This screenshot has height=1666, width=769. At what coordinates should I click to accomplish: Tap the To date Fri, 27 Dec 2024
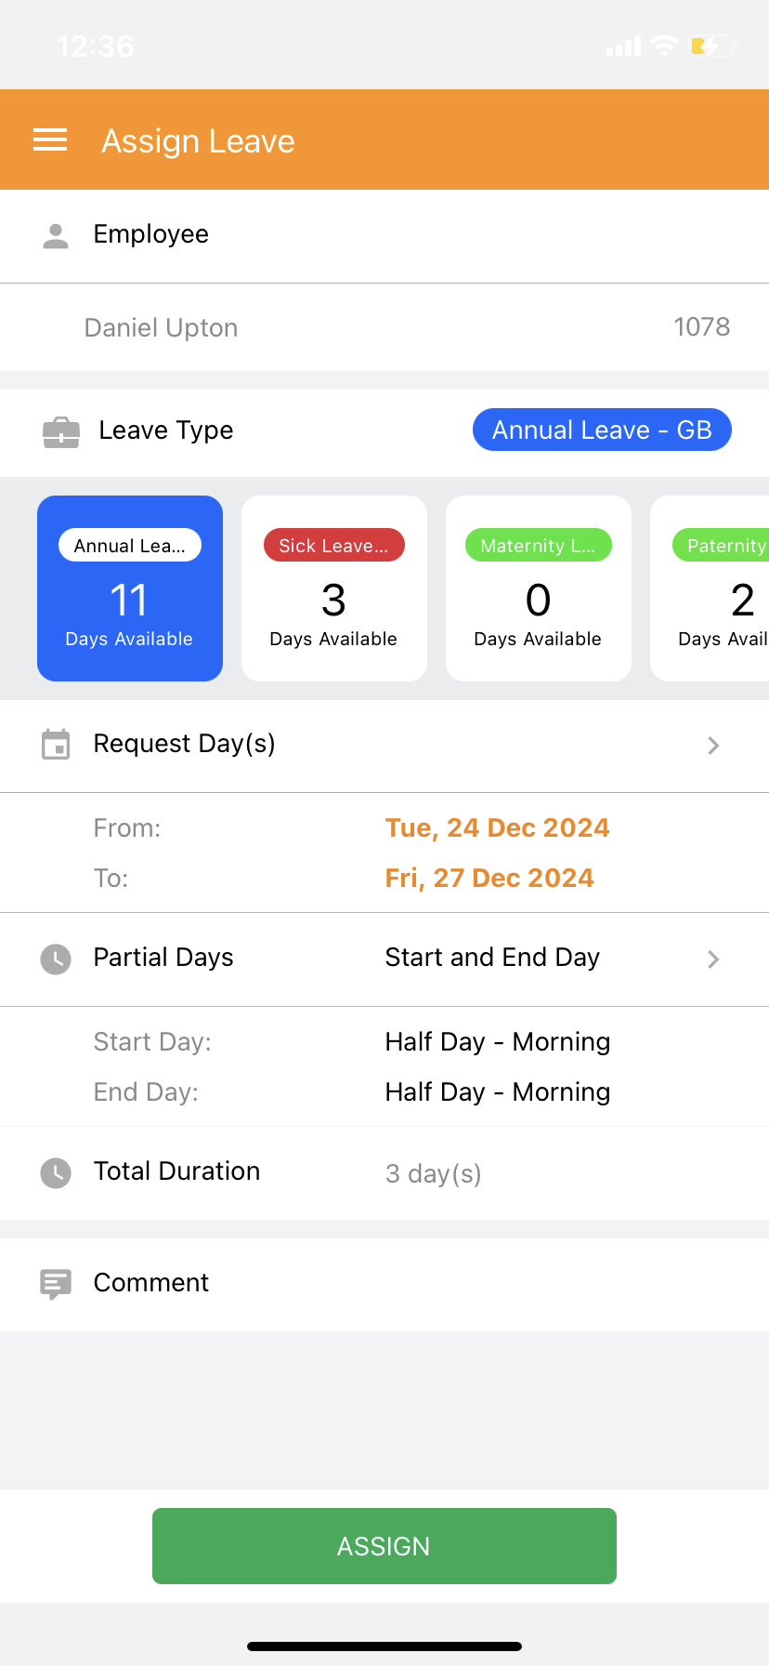[489, 878]
